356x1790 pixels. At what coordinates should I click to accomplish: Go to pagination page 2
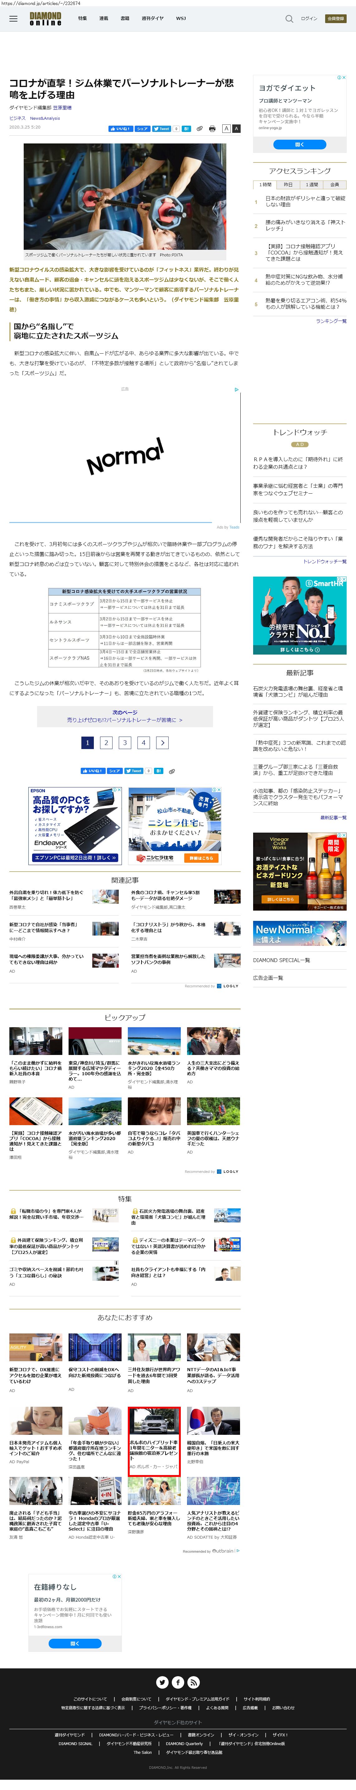[106, 742]
